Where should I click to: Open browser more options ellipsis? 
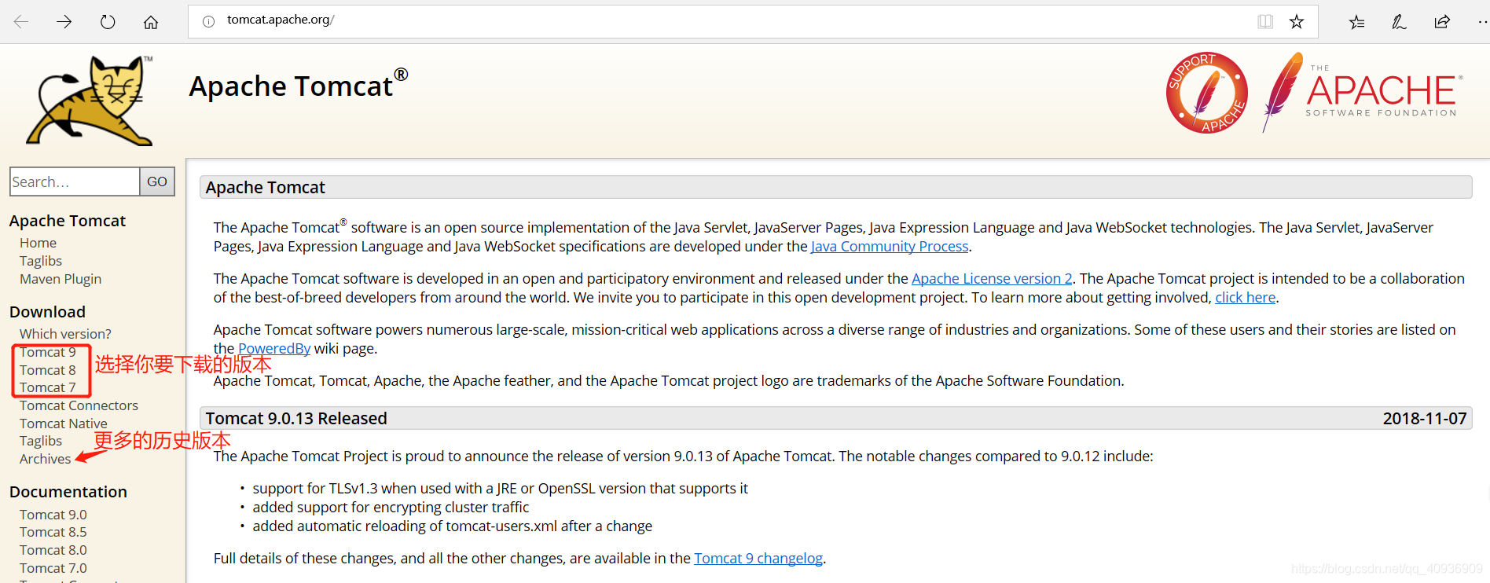[1482, 21]
